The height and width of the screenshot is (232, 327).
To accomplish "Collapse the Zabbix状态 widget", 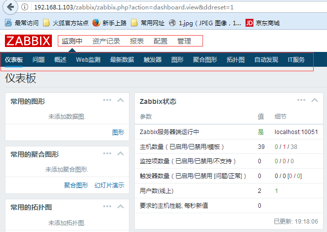I will click(x=314, y=100).
